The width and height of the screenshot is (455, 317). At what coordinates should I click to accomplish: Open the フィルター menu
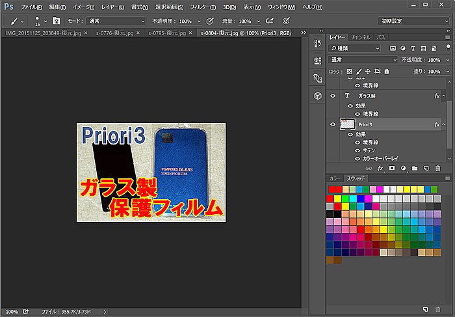[203, 7]
